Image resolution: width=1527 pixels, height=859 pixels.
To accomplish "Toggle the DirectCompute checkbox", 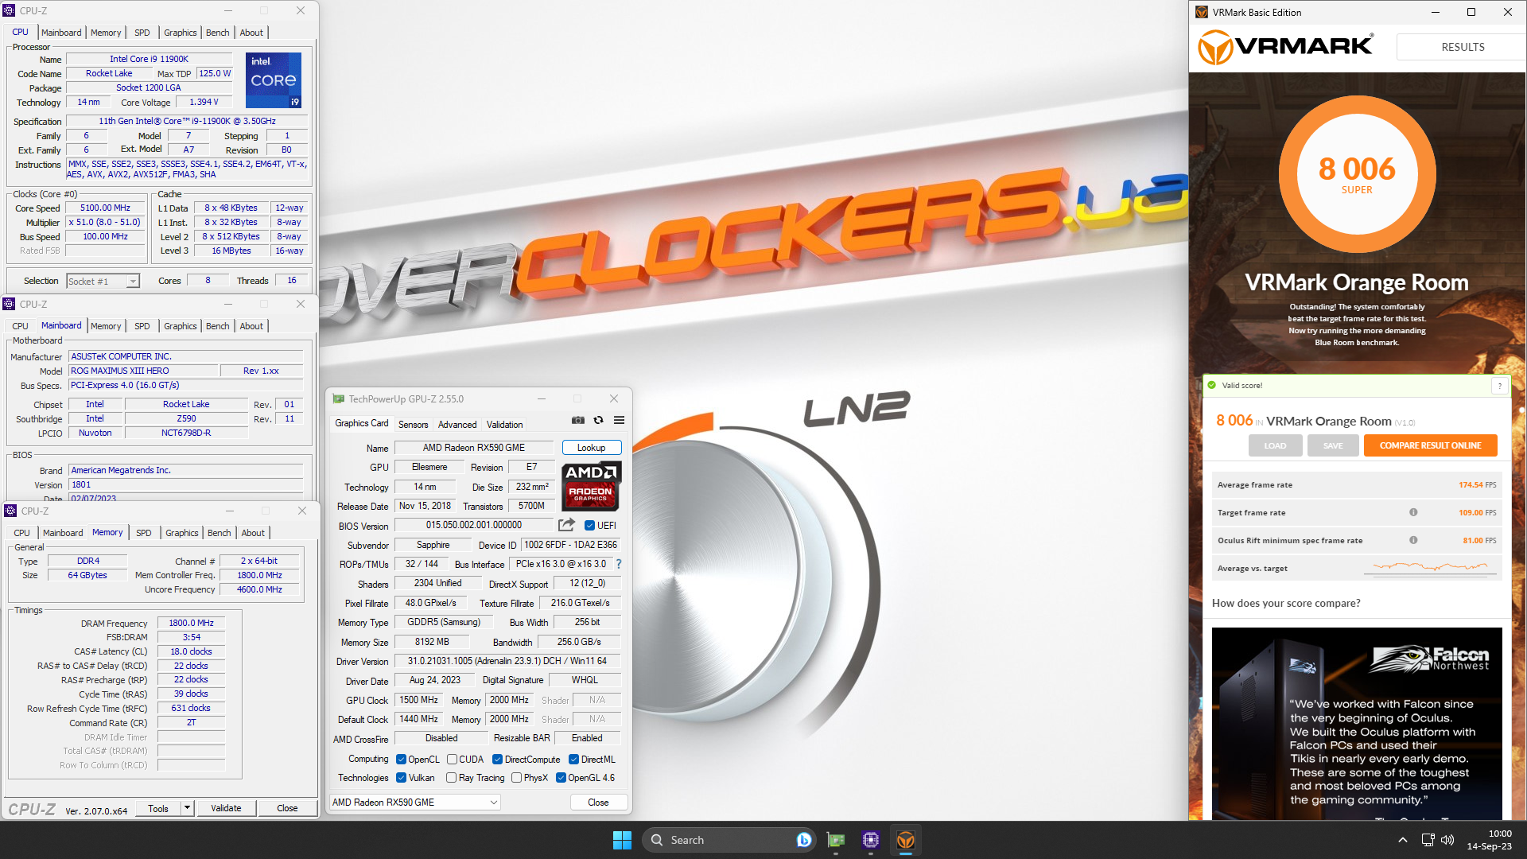I will (497, 760).
